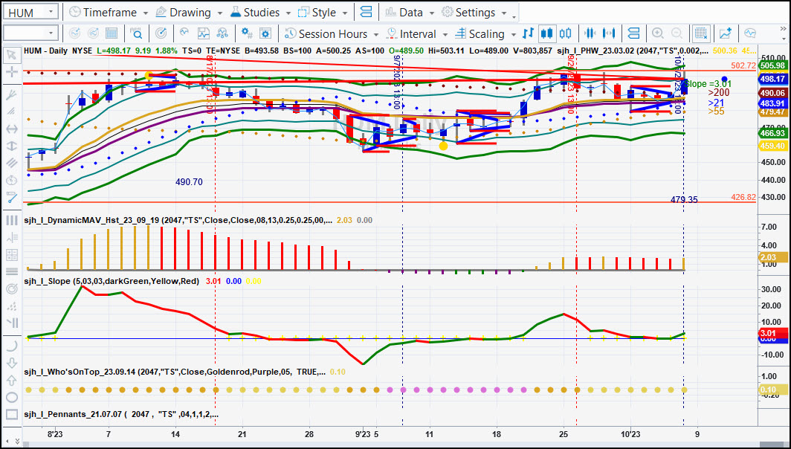Select the target circle tool in sidebar
The height and width of the screenshot is (449, 791).
(12, 289)
